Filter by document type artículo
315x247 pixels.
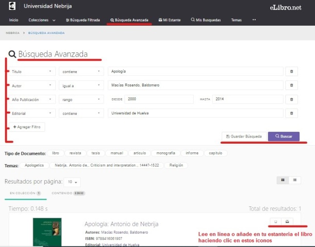(x=140, y=153)
